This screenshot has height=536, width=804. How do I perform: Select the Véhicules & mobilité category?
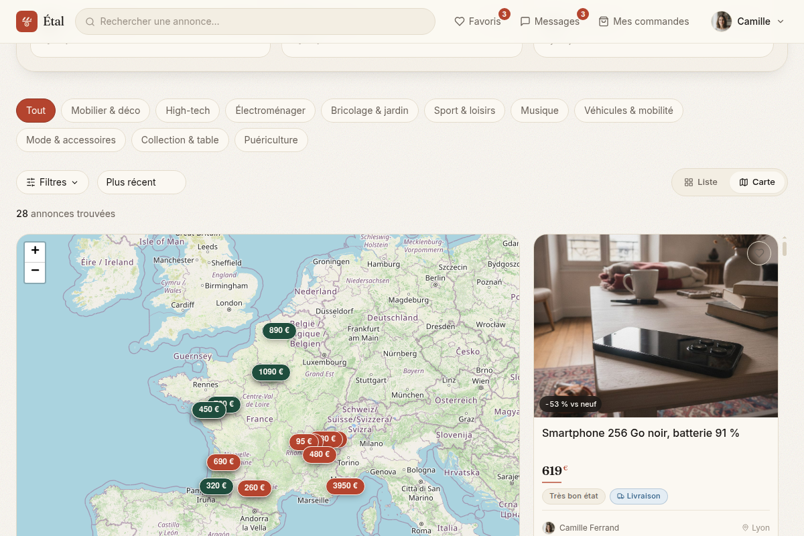(628, 111)
